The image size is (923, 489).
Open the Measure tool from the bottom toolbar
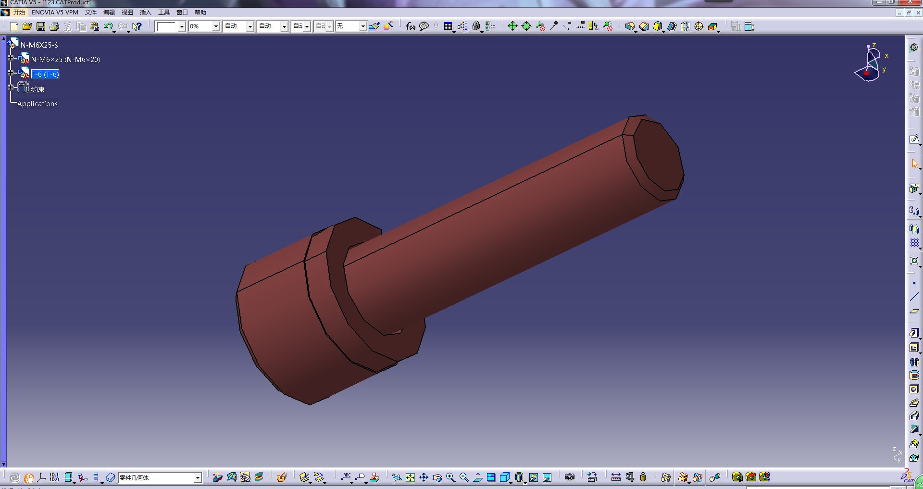pyautogui.click(x=616, y=477)
